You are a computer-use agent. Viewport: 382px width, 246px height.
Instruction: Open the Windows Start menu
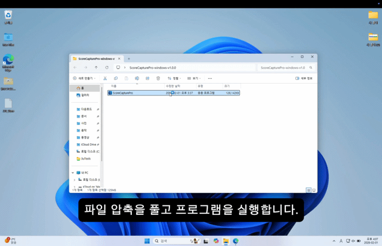tap(147, 241)
